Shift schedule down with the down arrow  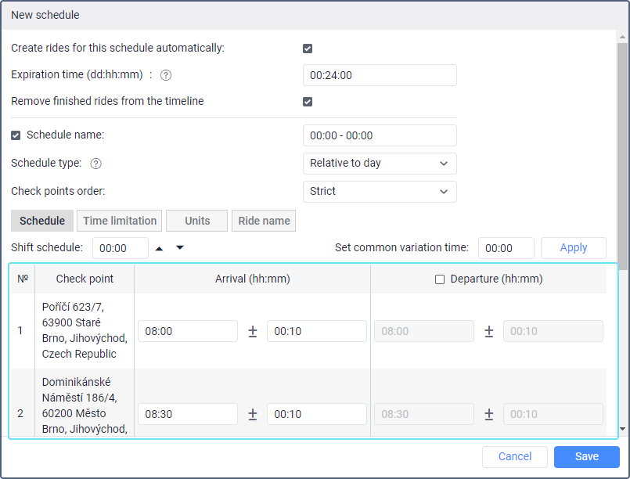(180, 248)
